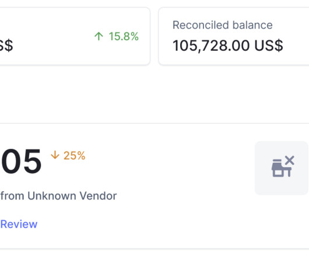
Task: Click the empty space between the cards and the divider
Action: coord(154,94)
